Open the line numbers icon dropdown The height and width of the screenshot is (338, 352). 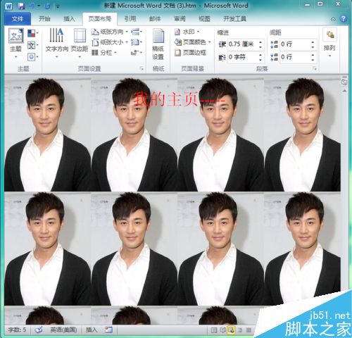pos(137,42)
